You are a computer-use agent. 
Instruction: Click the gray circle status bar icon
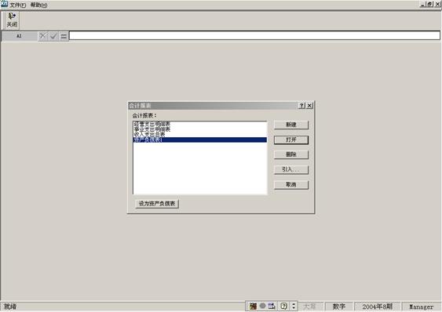[x=262, y=306]
